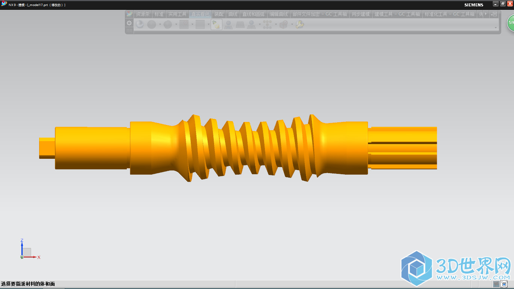Open 部件文件加密 - GC 工具箱 tab
This screenshot has height=289, width=514.
(x=320, y=14)
